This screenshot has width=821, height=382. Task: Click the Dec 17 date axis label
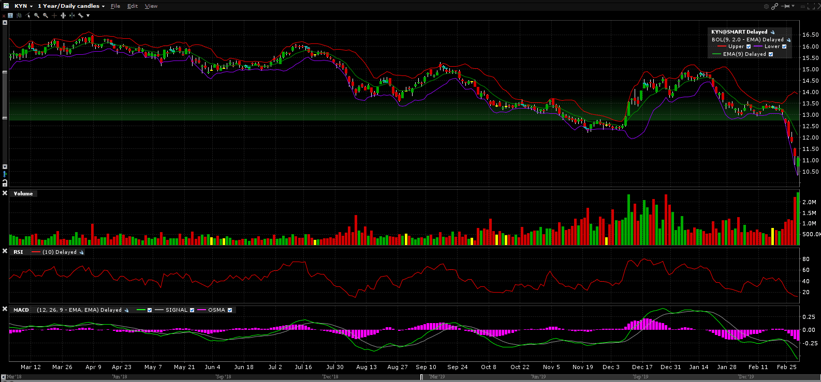tap(642, 367)
